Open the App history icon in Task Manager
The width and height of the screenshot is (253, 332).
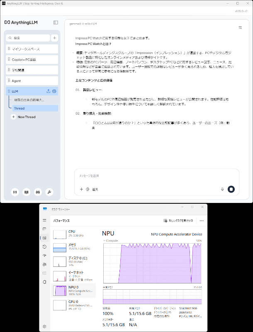pyautogui.click(x=44, y=247)
